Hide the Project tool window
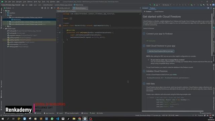 pyautogui.click(x=54, y=8)
